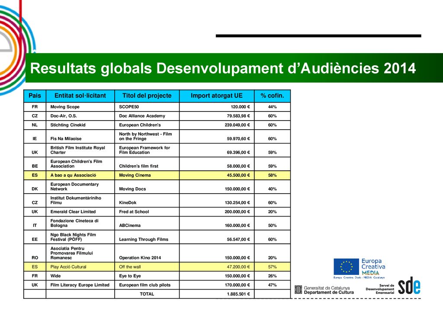Click Learning Through Films title

(144, 239)
